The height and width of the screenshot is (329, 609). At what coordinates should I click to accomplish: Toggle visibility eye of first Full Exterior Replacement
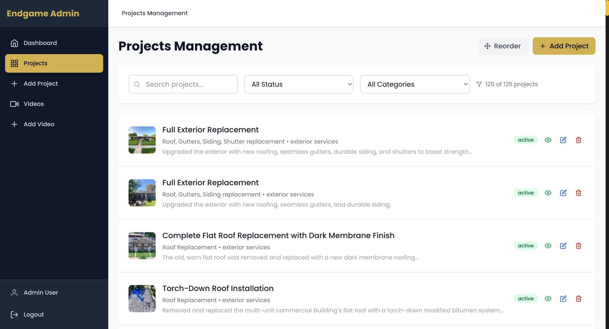click(548, 140)
